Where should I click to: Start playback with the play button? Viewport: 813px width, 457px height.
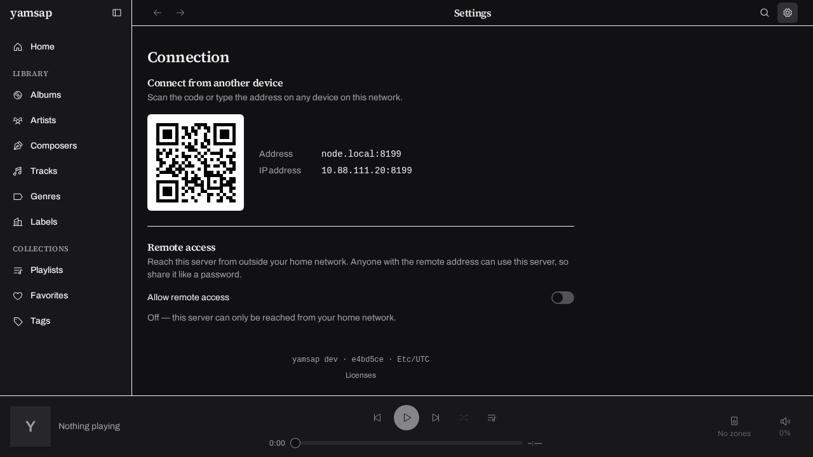[x=406, y=418]
